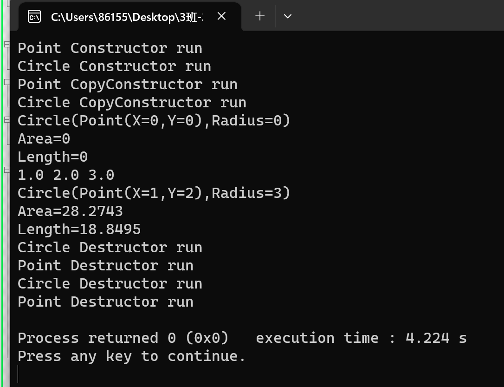This screenshot has height=387, width=504.
Task: Click the text cursor on the last line
Action: coord(19,374)
